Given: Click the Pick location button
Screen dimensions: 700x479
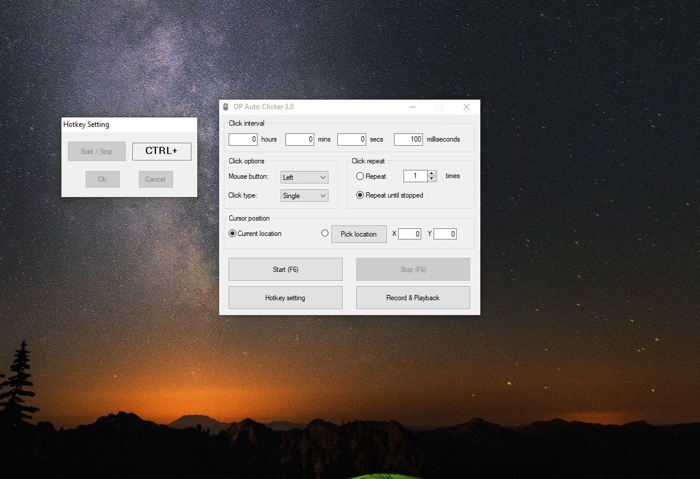Looking at the screenshot, I should 359,234.
